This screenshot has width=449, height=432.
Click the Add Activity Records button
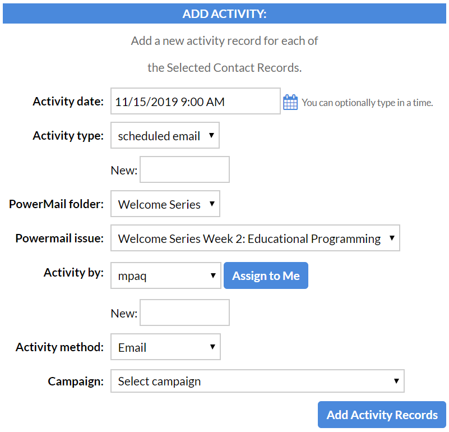click(382, 415)
